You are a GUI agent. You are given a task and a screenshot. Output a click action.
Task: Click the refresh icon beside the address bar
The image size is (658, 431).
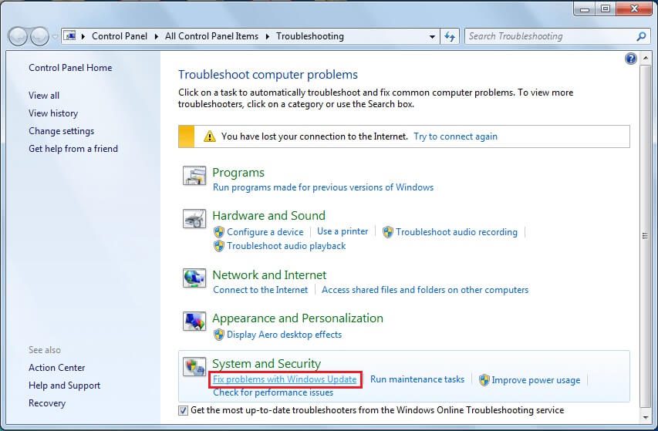[x=450, y=36]
